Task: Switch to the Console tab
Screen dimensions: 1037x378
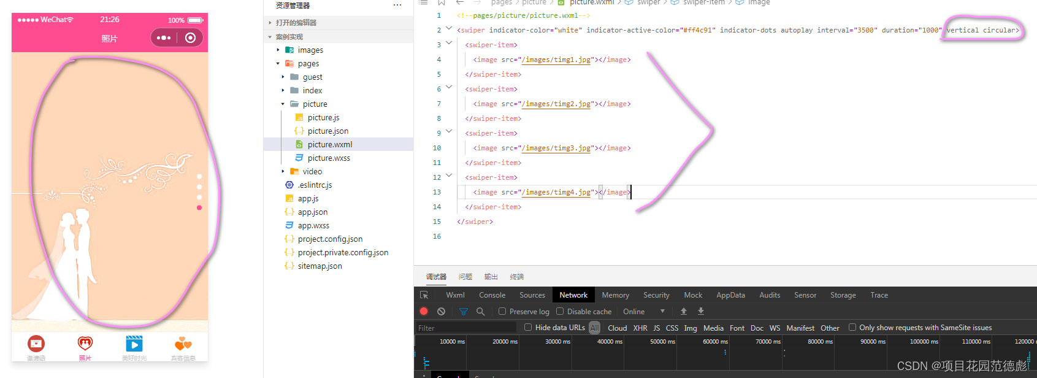Action: [x=492, y=295]
